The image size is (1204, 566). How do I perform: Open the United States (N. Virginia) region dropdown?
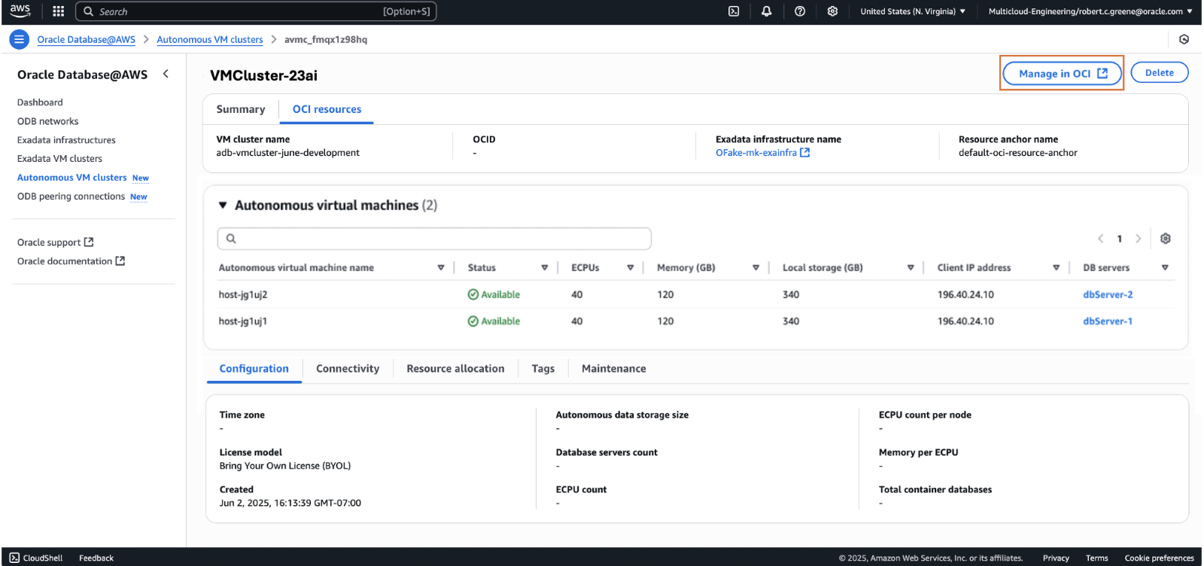[912, 11]
